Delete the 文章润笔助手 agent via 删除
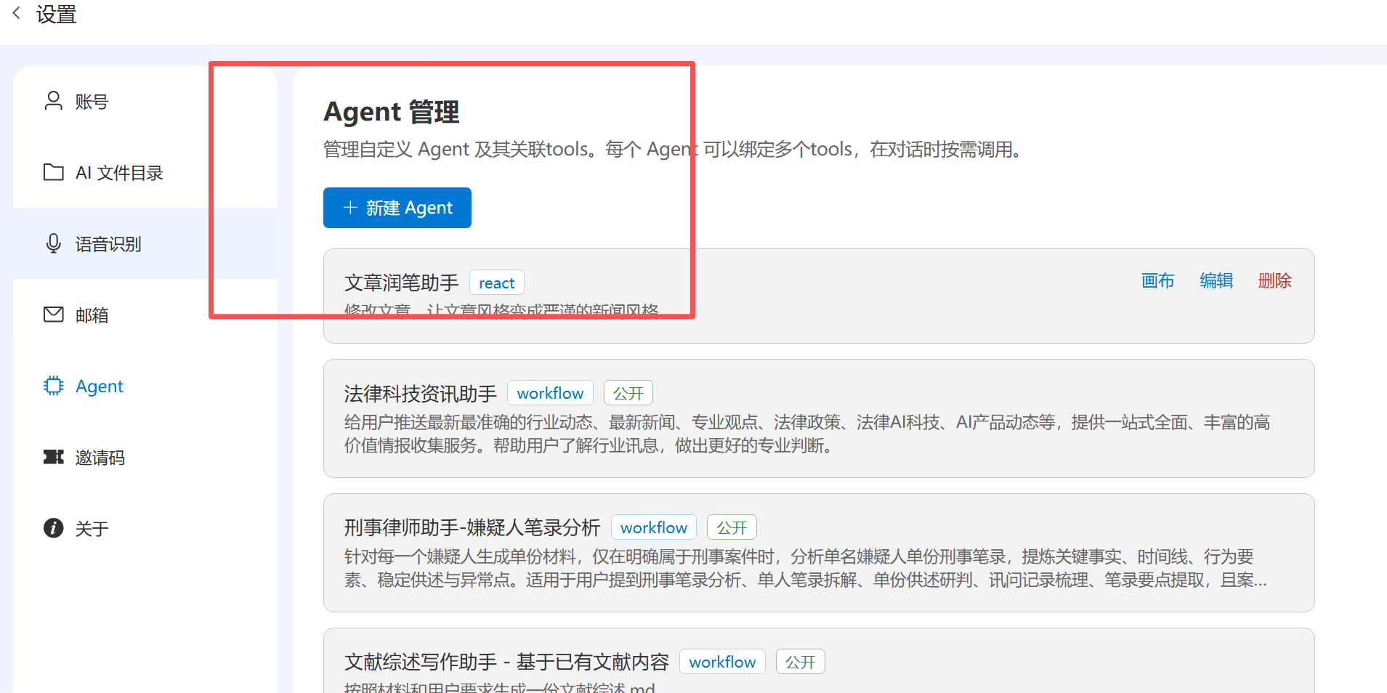 [1274, 281]
